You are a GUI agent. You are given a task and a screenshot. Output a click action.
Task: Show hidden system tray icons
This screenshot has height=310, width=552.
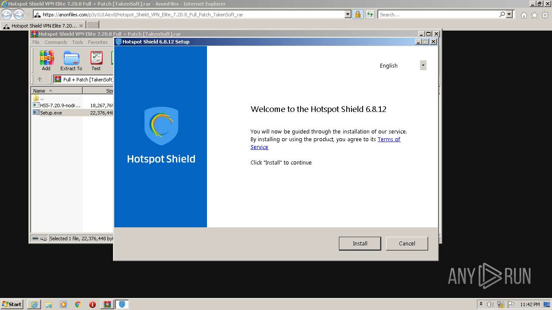point(481,304)
